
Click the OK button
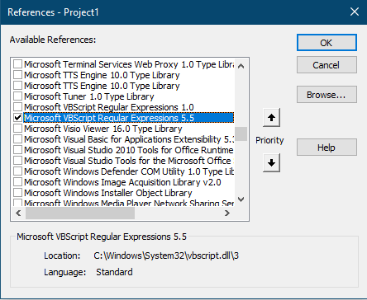pos(326,43)
